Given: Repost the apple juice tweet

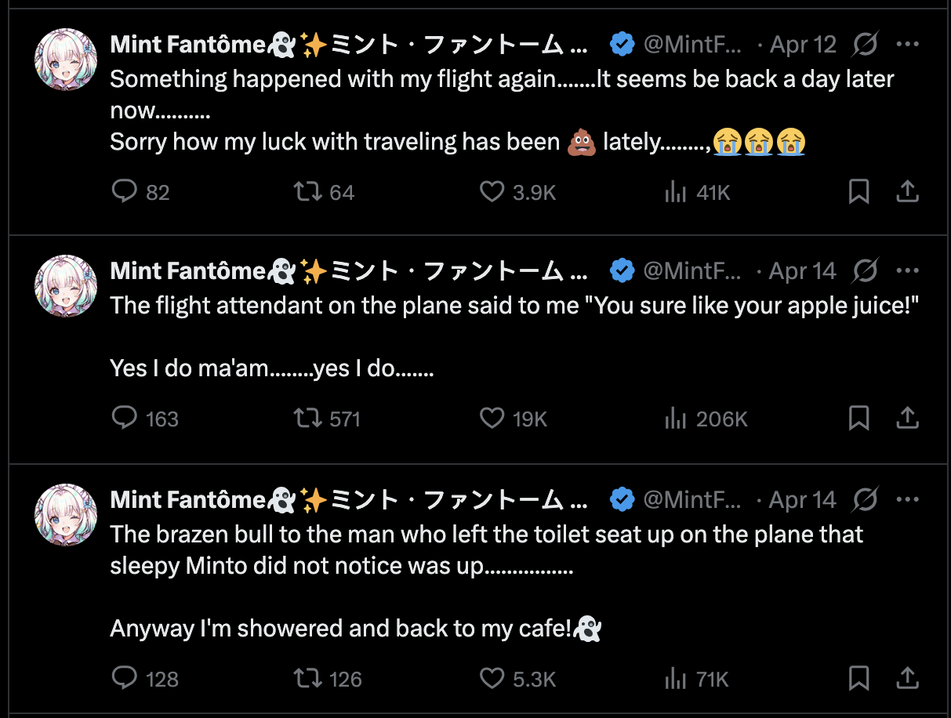Looking at the screenshot, I should click(x=307, y=419).
